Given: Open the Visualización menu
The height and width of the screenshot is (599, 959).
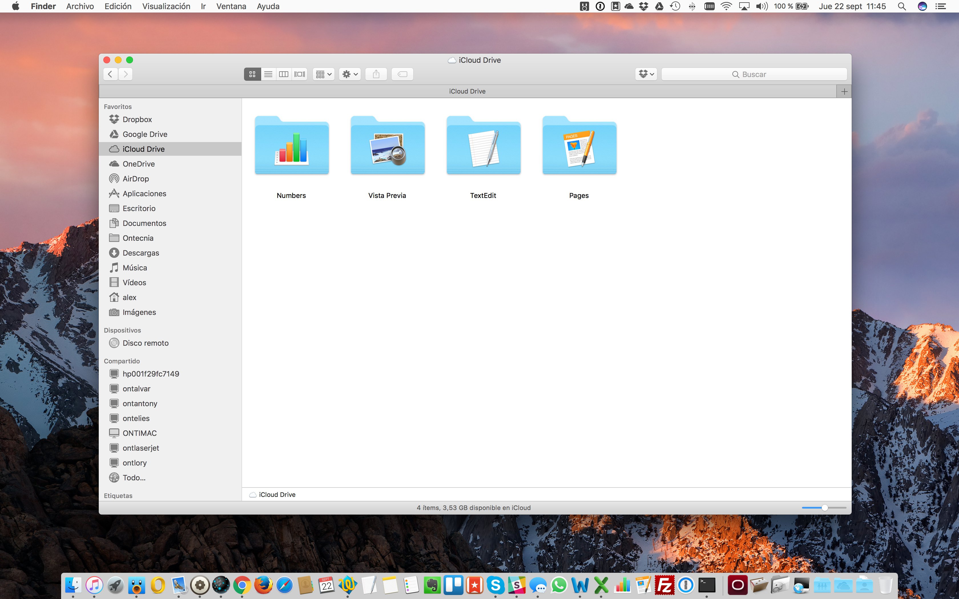Looking at the screenshot, I should click(x=166, y=6).
